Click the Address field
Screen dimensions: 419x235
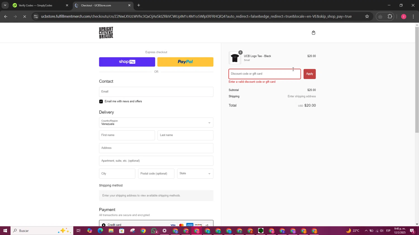click(156, 148)
